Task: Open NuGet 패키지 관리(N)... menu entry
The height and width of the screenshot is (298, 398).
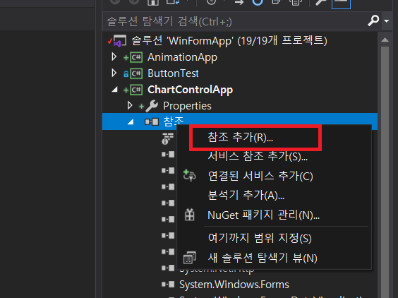Action: (x=274, y=215)
